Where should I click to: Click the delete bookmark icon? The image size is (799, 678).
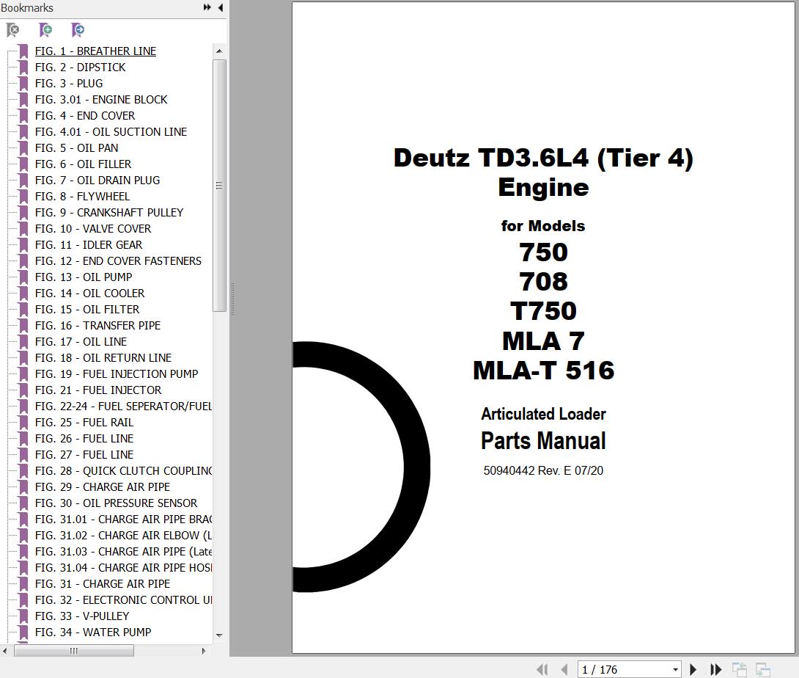click(x=12, y=30)
